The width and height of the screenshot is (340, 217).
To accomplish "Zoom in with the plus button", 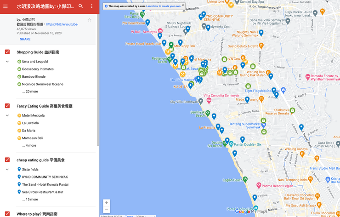I will [x=107, y=203].
